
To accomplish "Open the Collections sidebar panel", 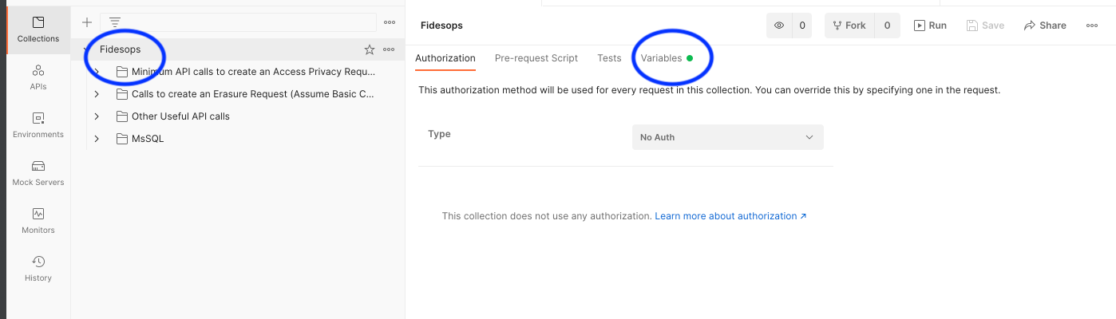I will [x=38, y=30].
